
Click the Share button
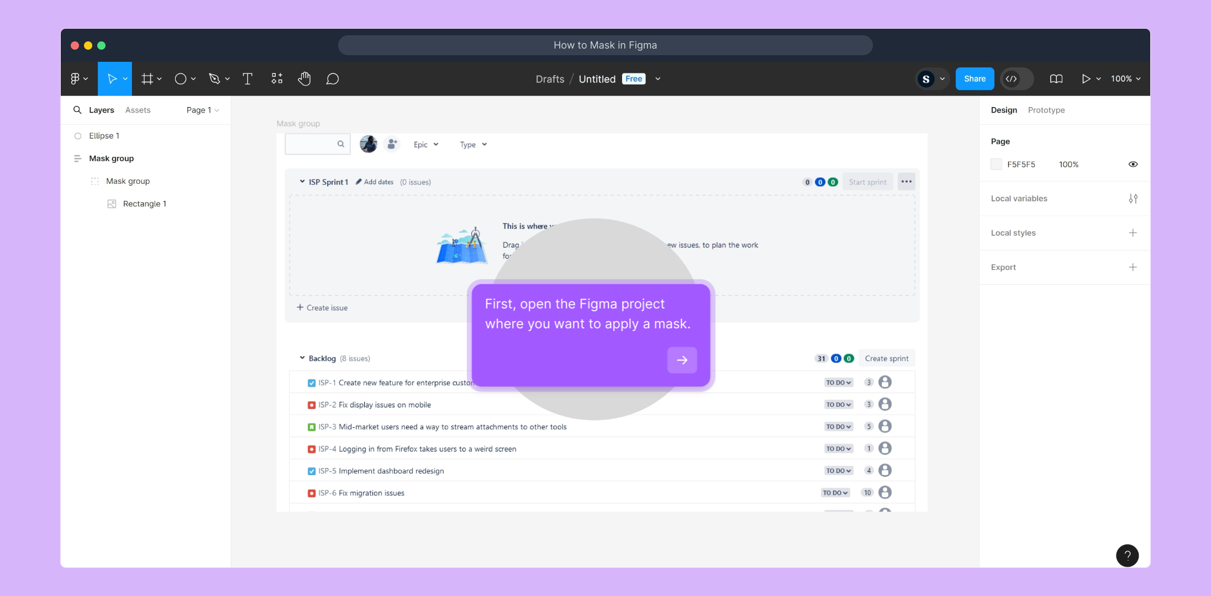[975, 79]
